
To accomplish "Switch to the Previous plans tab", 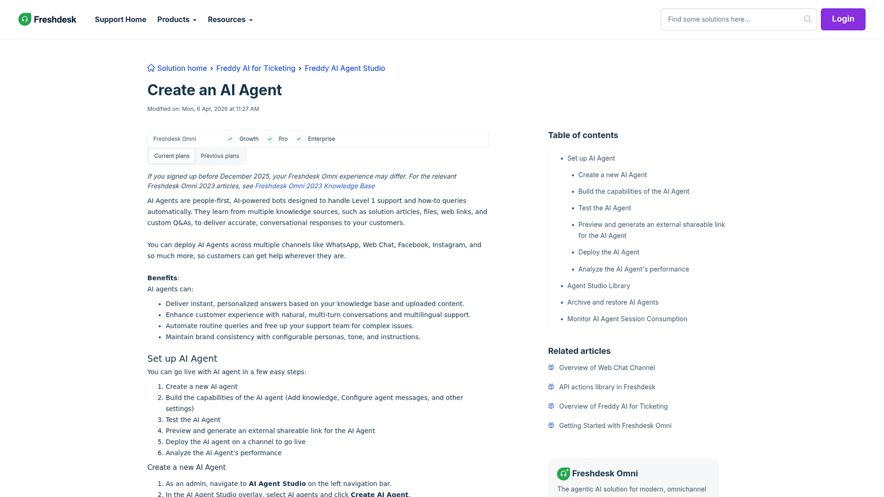I will click(x=220, y=156).
